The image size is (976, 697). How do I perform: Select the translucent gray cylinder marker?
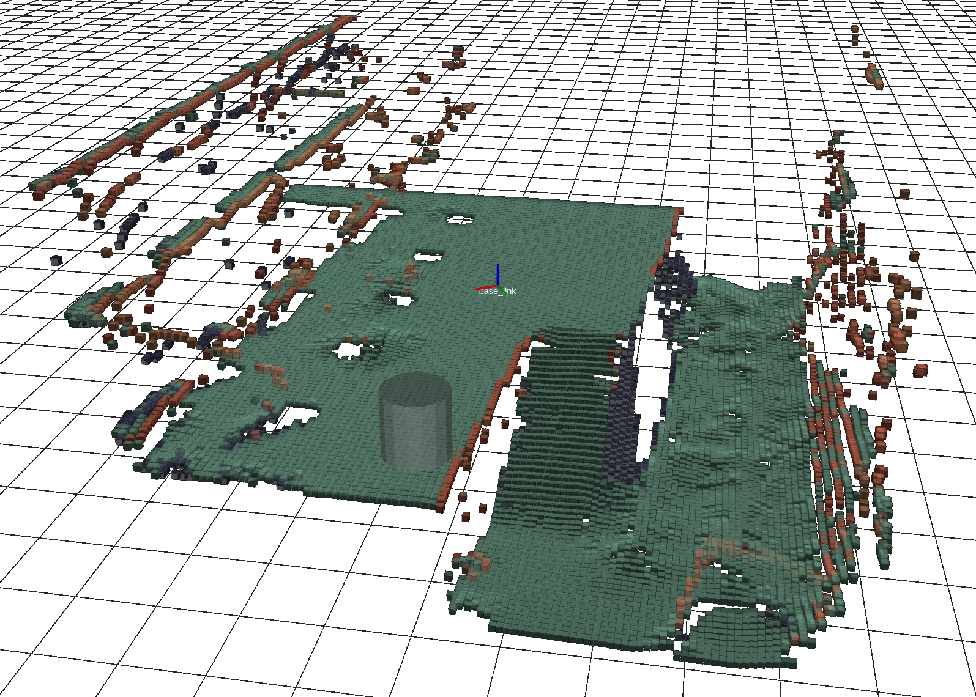tap(416, 422)
